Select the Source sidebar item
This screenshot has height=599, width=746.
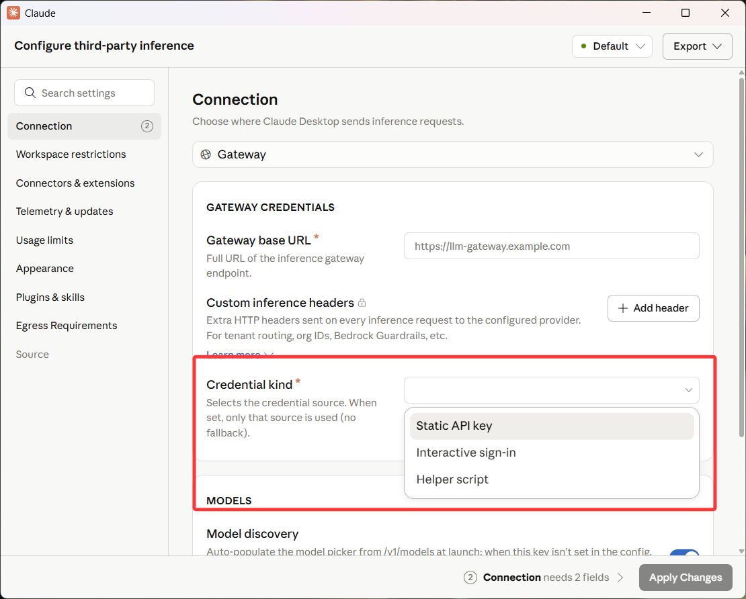[x=84, y=354]
